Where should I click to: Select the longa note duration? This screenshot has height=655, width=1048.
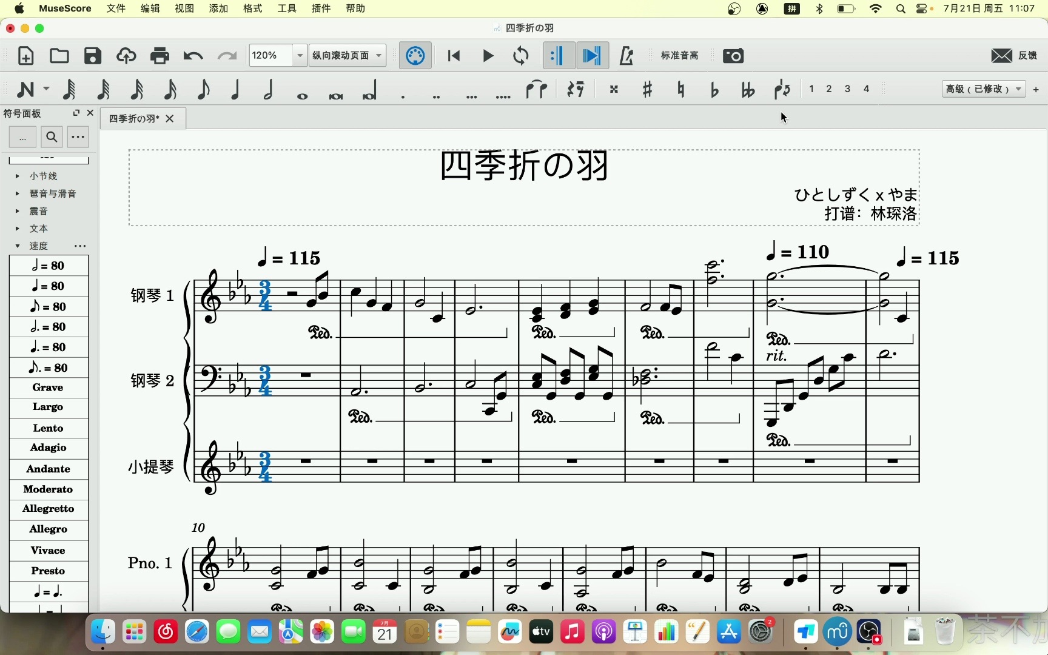pyautogui.click(x=369, y=90)
